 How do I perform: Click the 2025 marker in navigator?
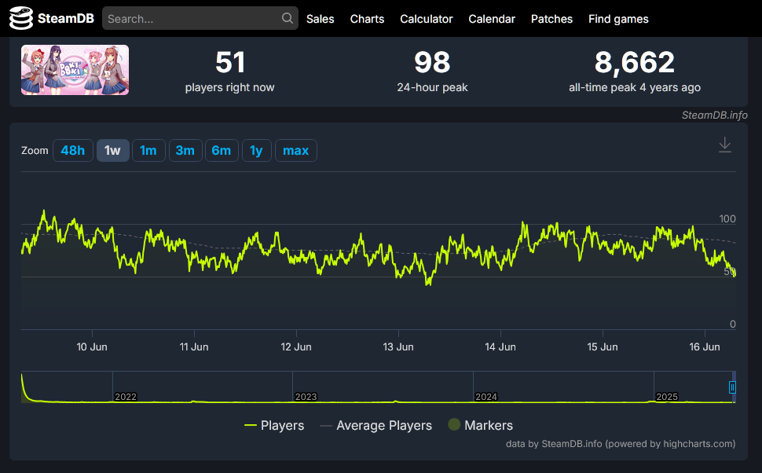coord(667,397)
